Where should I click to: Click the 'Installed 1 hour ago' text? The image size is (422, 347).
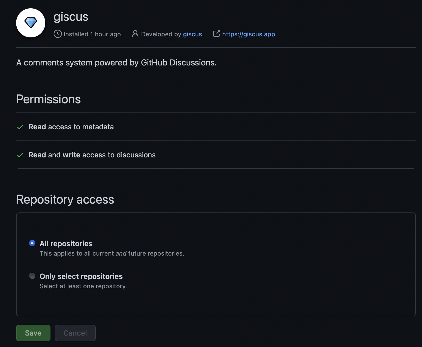92,34
